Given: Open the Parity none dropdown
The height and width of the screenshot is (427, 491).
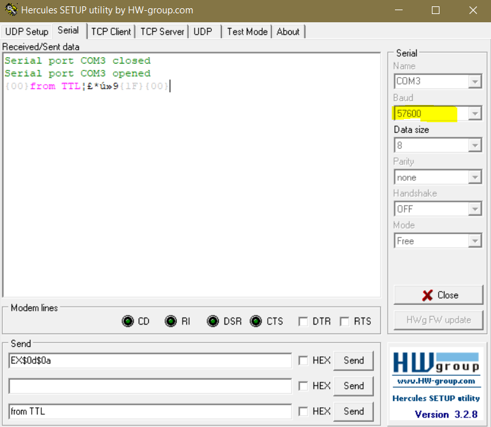Looking at the screenshot, I should 474,178.
